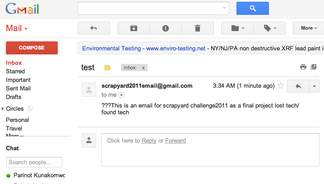Open the Move to folder dropdown

pyautogui.click(x=237, y=28)
